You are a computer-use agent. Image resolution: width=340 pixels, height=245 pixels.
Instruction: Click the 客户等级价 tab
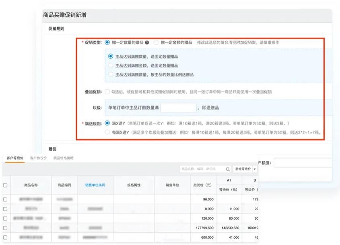14,158
